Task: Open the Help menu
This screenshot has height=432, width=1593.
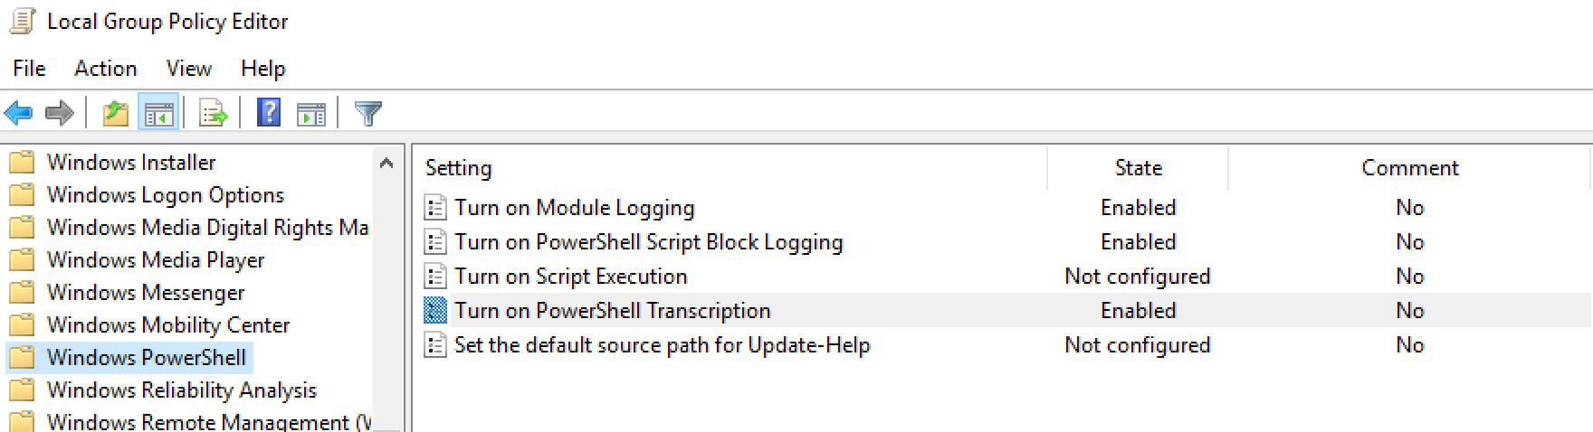Action: (x=262, y=69)
